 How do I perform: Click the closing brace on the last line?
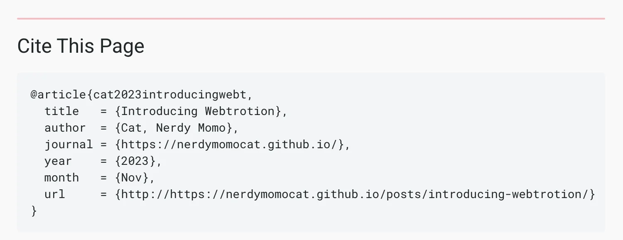[34, 211]
